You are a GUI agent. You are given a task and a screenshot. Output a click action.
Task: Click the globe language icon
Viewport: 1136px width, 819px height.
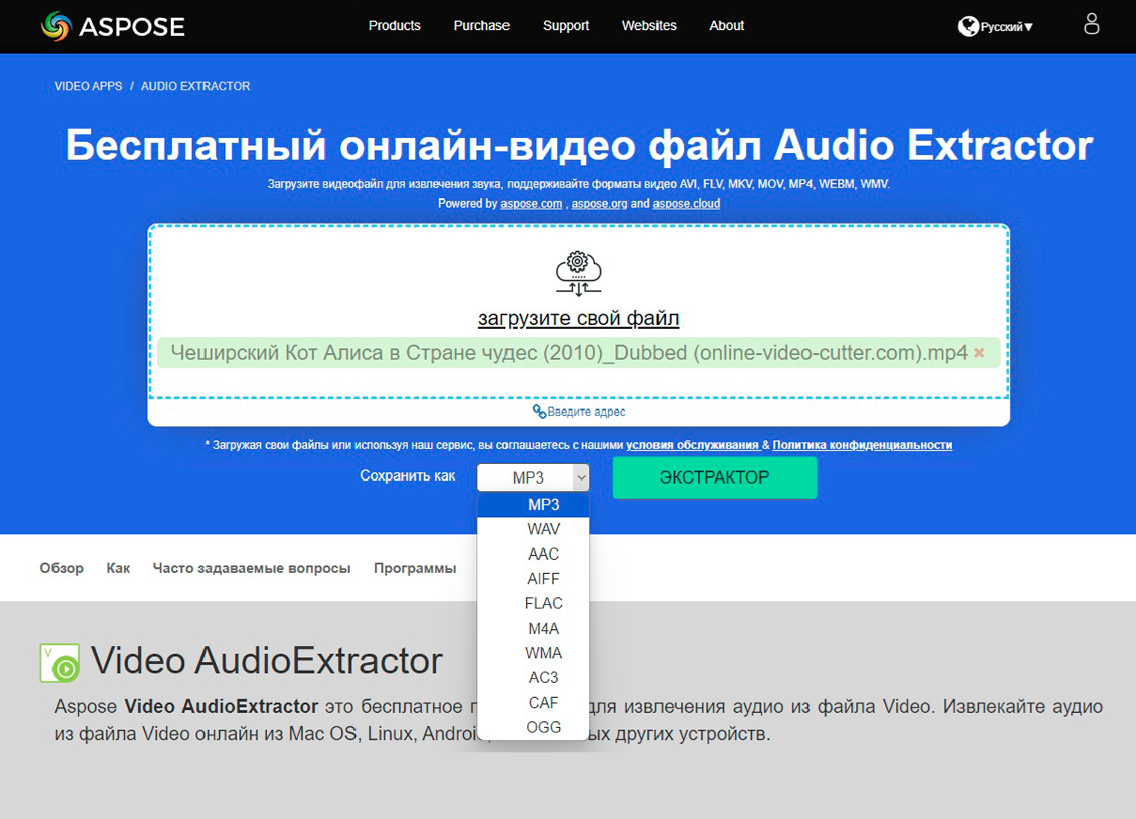(x=968, y=26)
